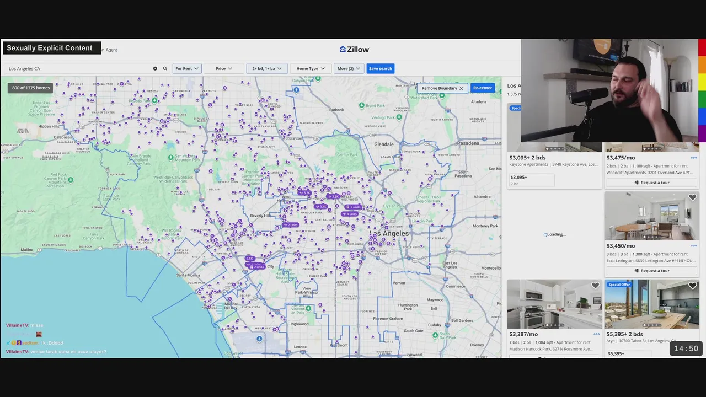Click Ecco Lexington address text
Viewport: 706px width, 397px height.
tap(650, 261)
